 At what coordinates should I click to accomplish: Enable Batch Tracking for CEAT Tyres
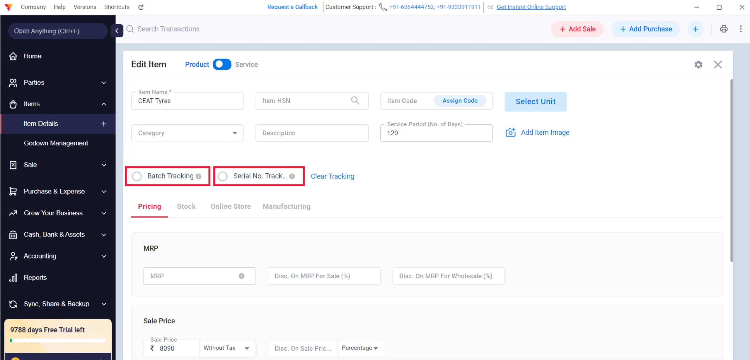coord(137,176)
